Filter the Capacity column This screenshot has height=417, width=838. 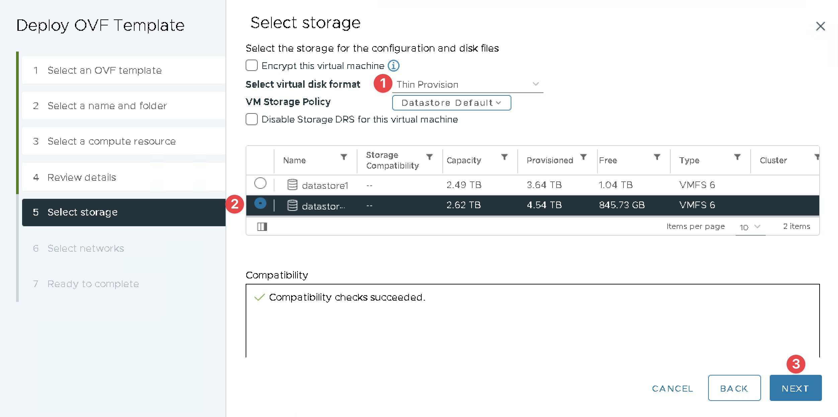(x=504, y=157)
